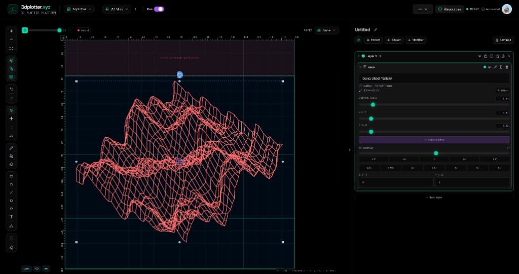Toggle the green Layer 1 visibility dot
This screenshot has height=274, width=519.
(363, 56)
